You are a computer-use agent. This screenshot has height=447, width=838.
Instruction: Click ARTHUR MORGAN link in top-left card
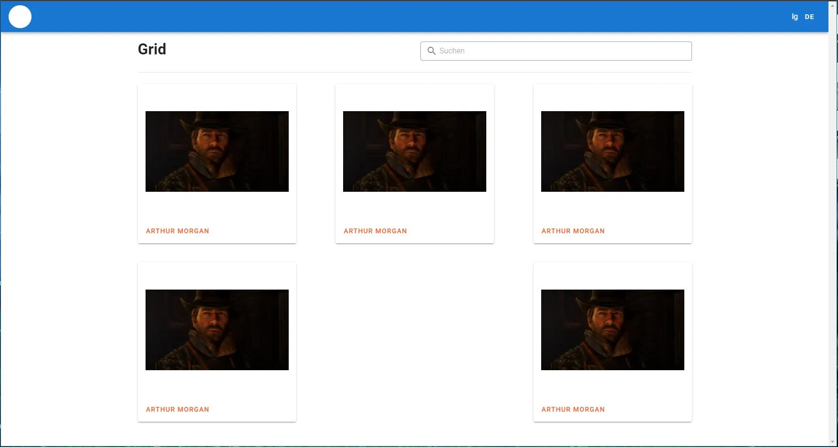(x=178, y=231)
